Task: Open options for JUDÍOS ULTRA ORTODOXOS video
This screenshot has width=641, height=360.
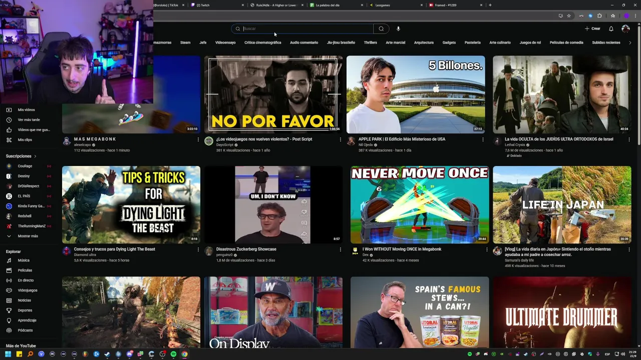Action: click(629, 139)
